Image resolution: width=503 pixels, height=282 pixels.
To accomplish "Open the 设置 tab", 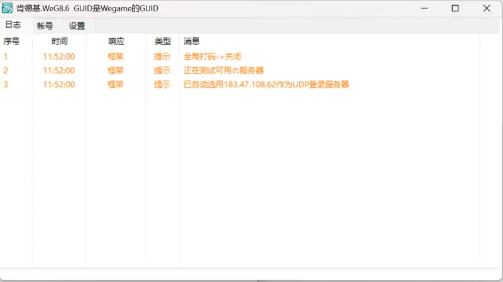I will [77, 26].
